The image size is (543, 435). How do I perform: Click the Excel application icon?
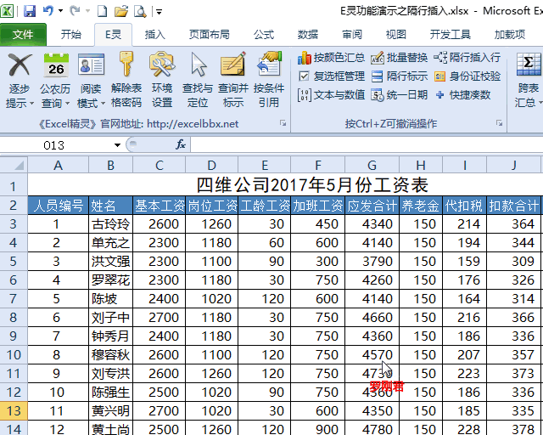click(7, 11)
